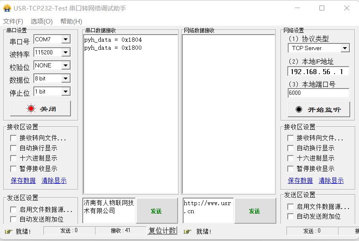Toggle serial 自动换行显示 checkbox
The image size is (359, 241).
pyautogui.click(x=13, y=148)
